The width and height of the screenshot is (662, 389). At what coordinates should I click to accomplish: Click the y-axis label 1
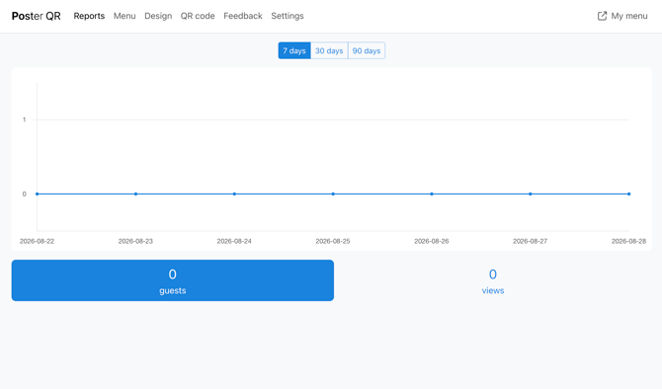pos(24,119)
